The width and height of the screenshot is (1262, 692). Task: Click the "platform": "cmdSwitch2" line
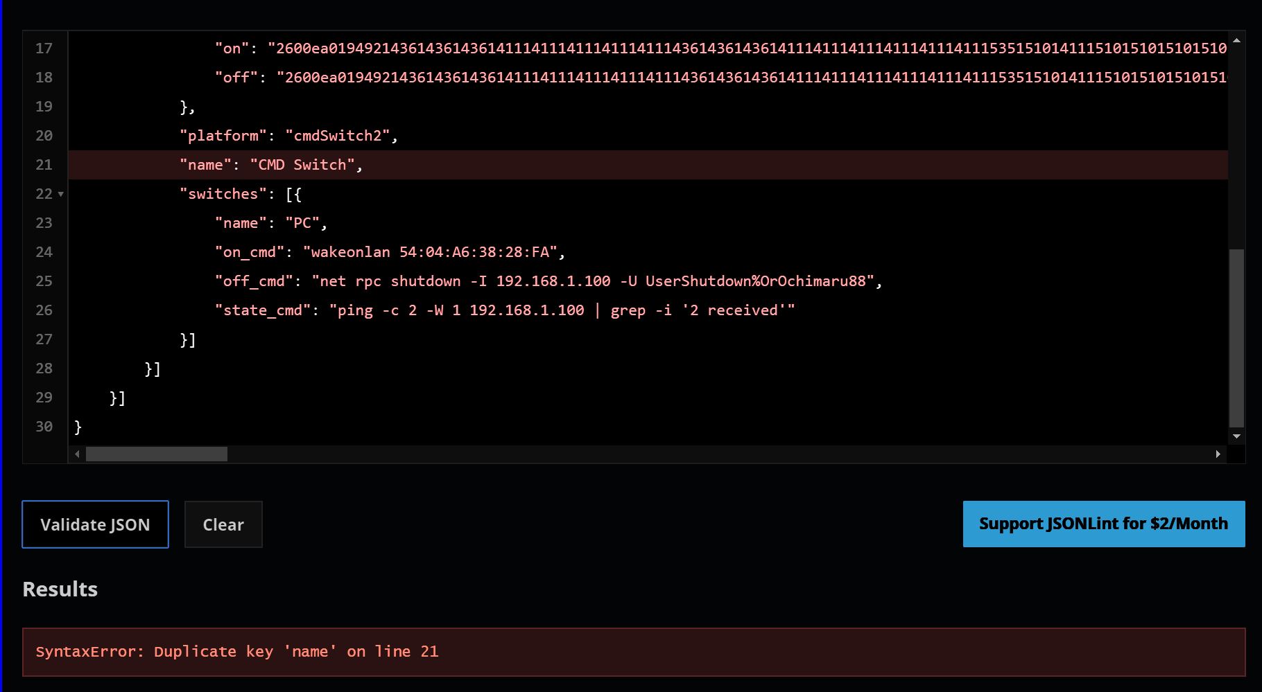click(x=288, y=136)
